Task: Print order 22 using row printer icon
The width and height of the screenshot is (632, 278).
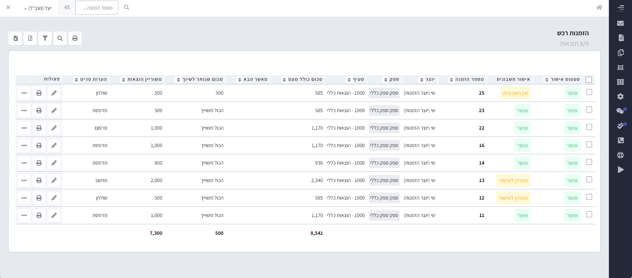Action: coord(39,128)
